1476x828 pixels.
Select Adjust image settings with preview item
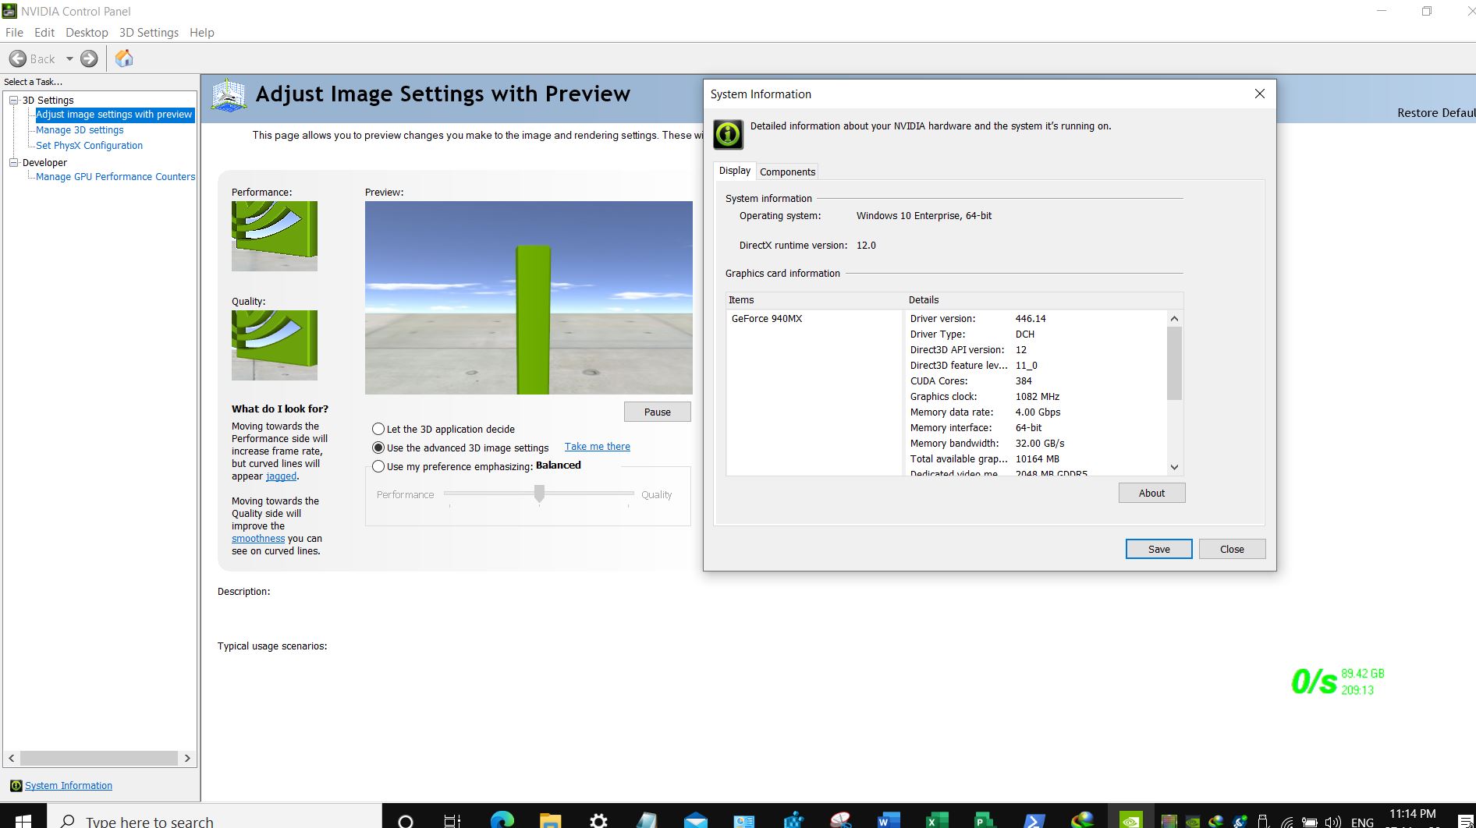114,115
